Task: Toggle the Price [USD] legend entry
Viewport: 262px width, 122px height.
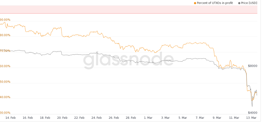Action: point(248,3)
